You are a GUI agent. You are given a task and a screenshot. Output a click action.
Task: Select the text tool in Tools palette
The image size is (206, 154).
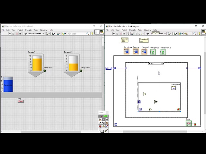tap(107, 119)
